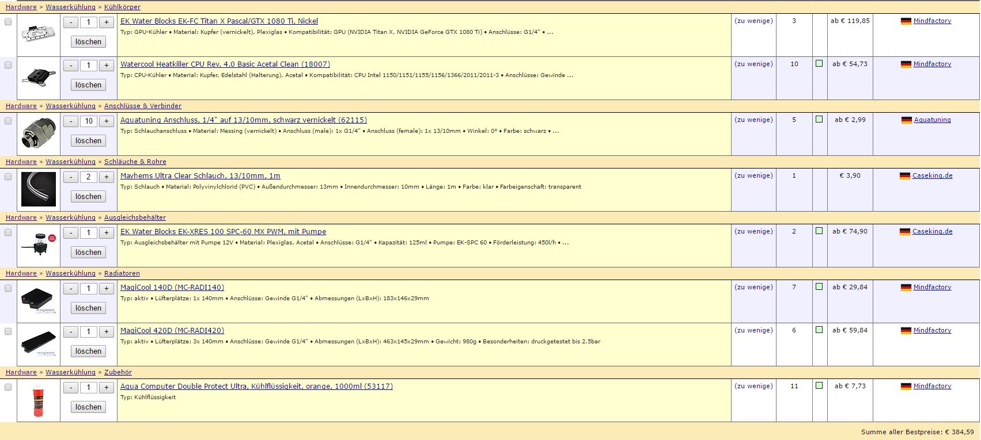Open Caseking.de shop for Mayhems Schlauch
981x440 pixels.
pos(932,176)
